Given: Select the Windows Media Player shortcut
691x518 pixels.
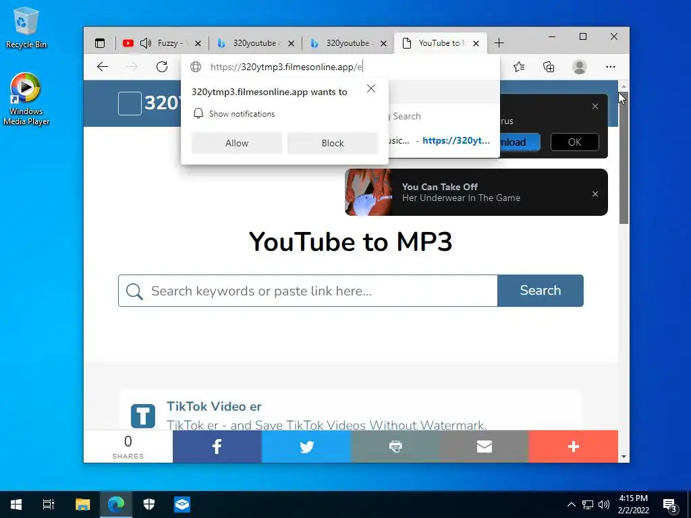Looking at the screenshot, I should pos(26,99).
